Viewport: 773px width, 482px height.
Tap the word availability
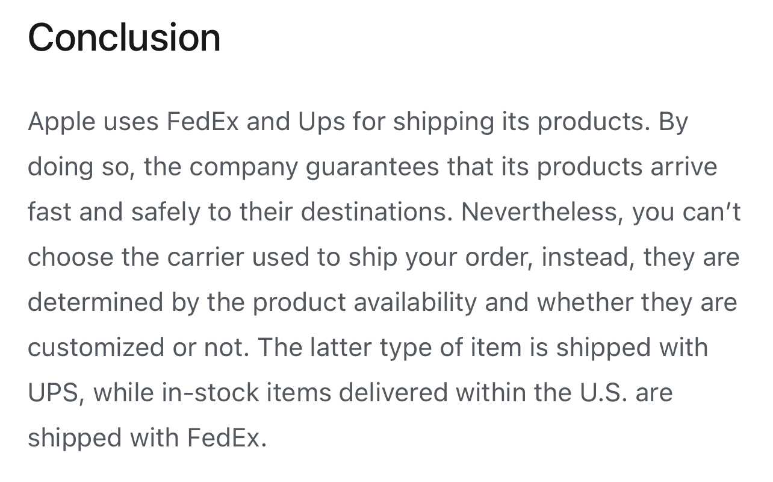(x=415, y=302)
